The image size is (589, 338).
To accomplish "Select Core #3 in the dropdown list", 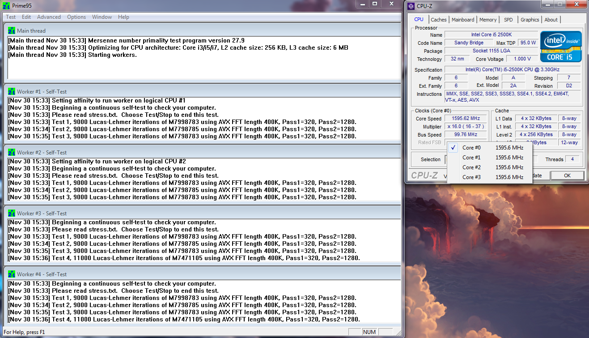I will 490,177.
